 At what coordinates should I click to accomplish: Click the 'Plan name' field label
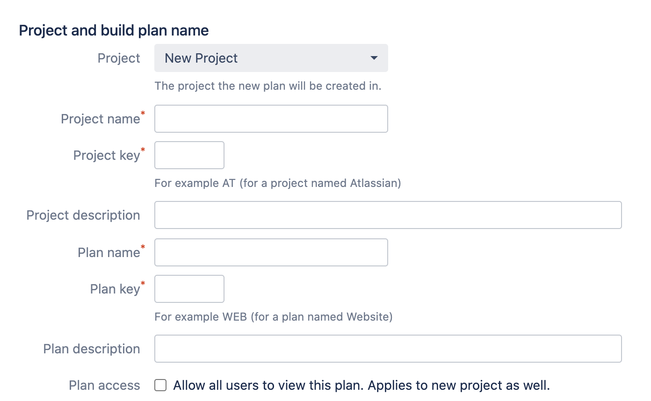(x=109, y=253)
